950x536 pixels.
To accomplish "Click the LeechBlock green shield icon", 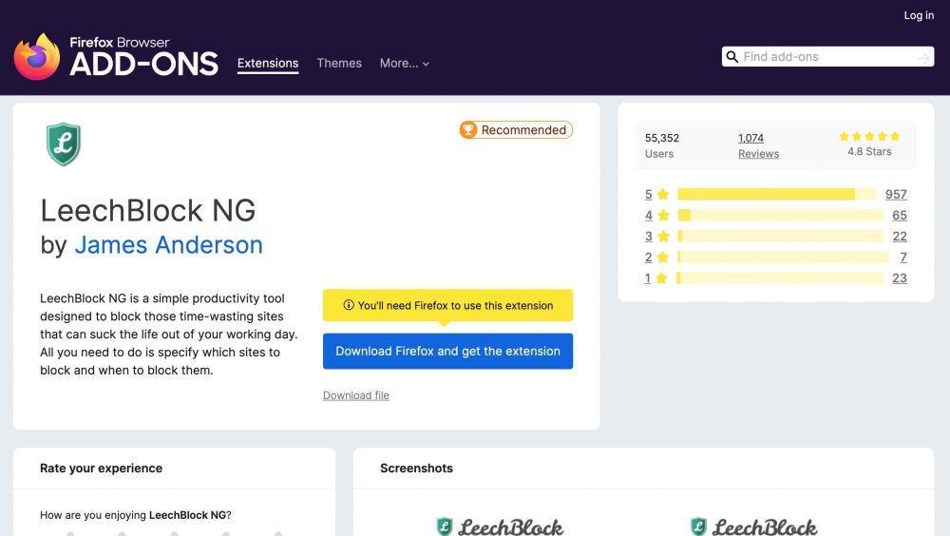I will pos(64,144).
